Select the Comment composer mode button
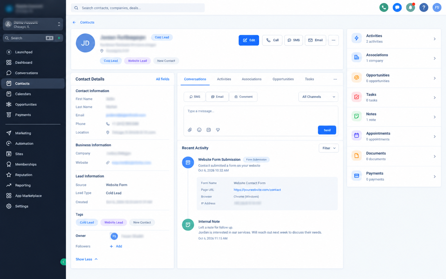The image size is (446, 279). [x=243, y=97]
